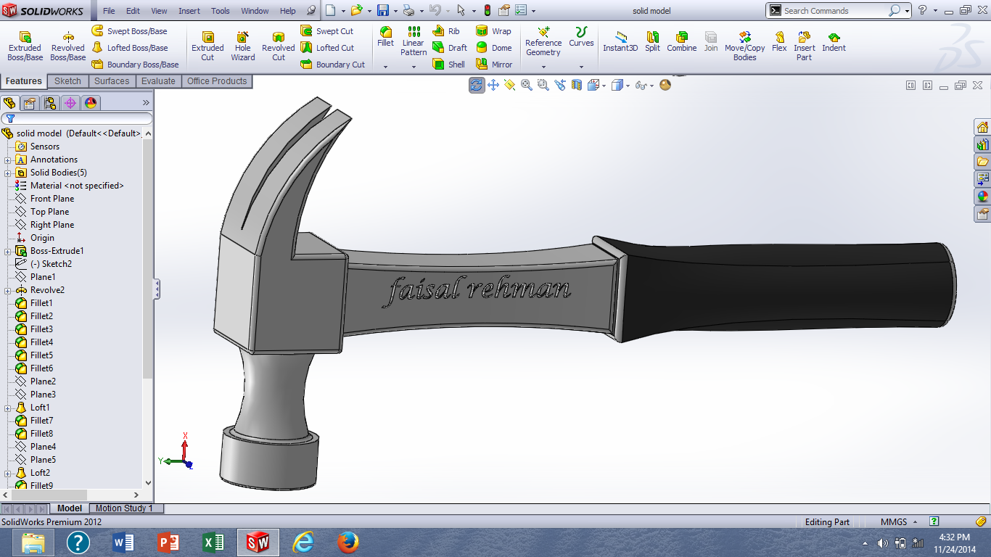Select Front Plane in feature tree
The image size is (991, 557).
[x=52, y=199]
